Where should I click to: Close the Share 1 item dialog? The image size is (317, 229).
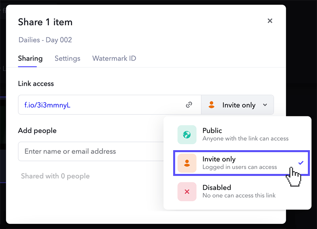pyautogui.click(x=270, y=21)
